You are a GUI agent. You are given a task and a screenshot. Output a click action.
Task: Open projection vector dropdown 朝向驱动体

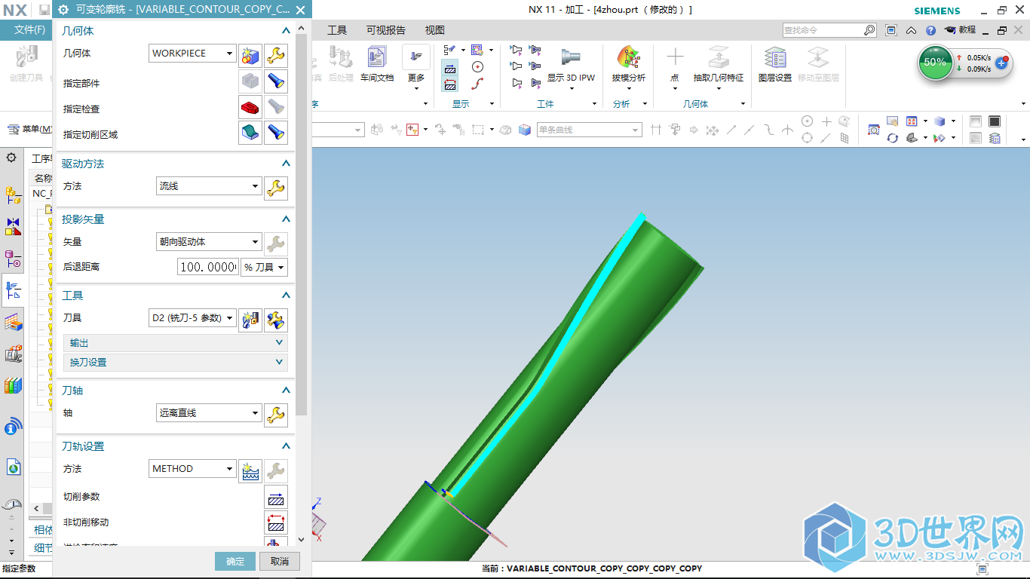[x=208, y=242]
